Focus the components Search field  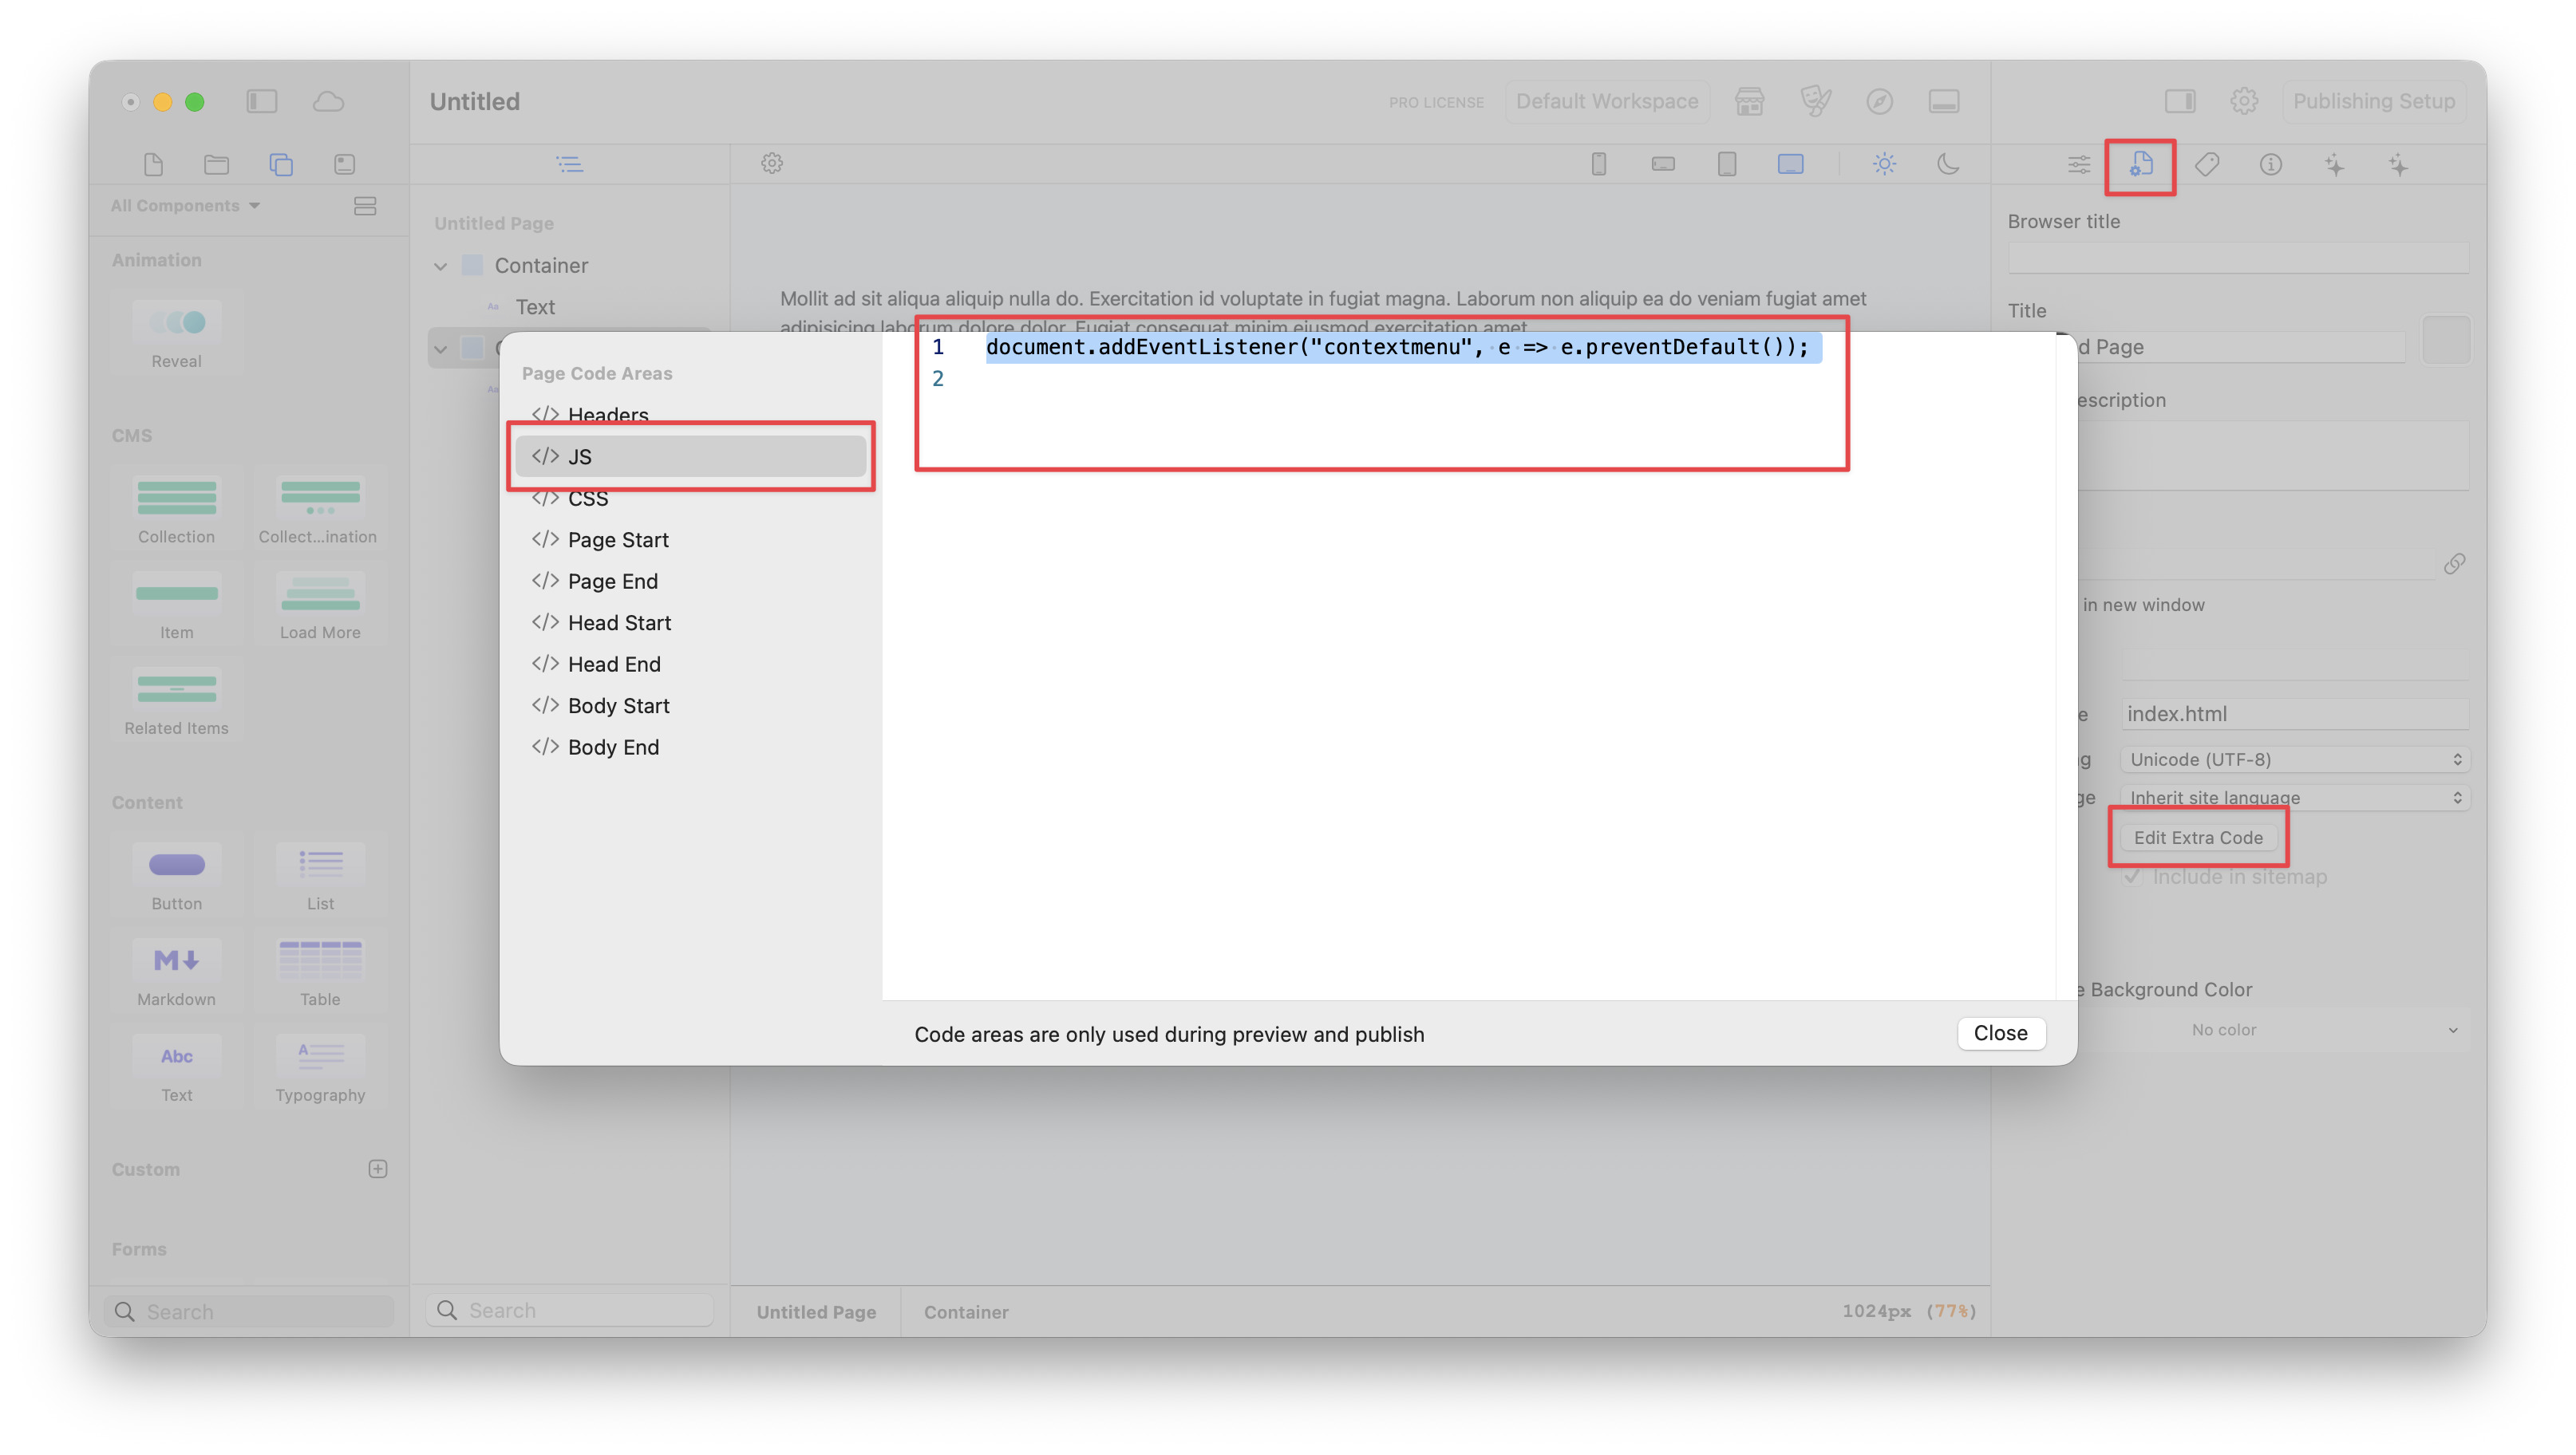[250, 1311]
